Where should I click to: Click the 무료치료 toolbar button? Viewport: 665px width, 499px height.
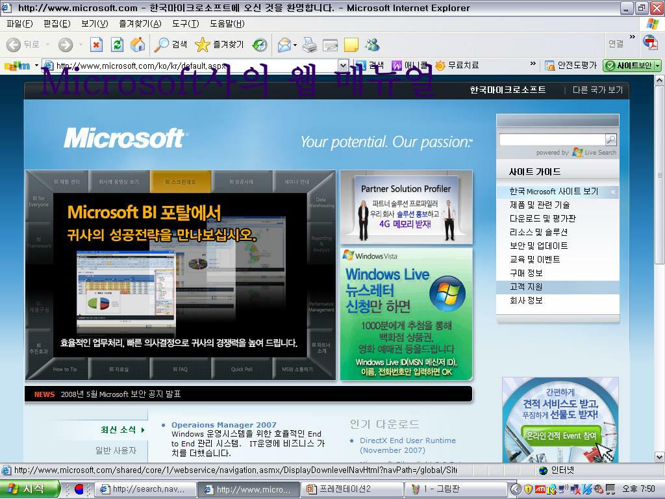pyautogui.click(x=457, y=66)
